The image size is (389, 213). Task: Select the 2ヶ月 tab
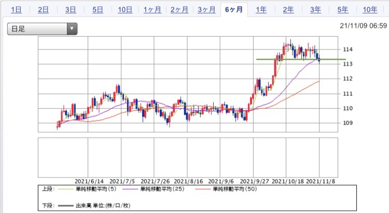[x=179, y=10]
